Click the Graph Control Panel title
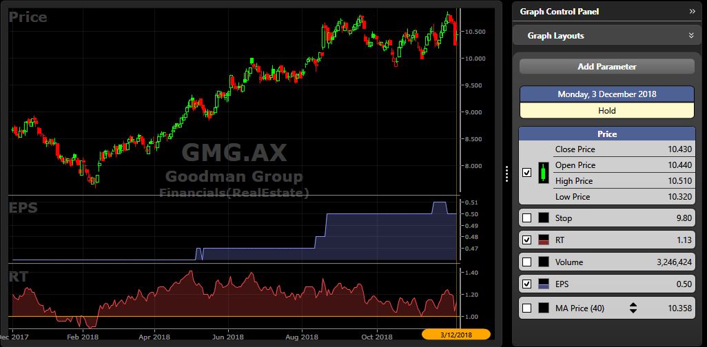 [559, 11]
